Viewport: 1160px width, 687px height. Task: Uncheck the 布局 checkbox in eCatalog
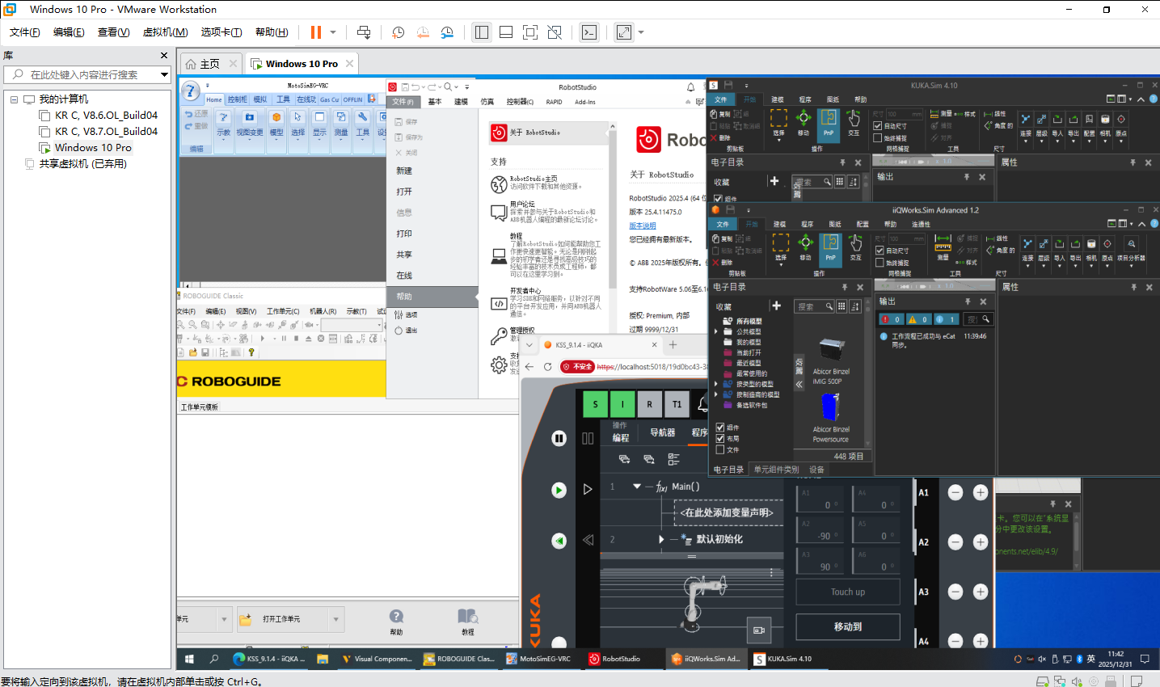(720, 439)
